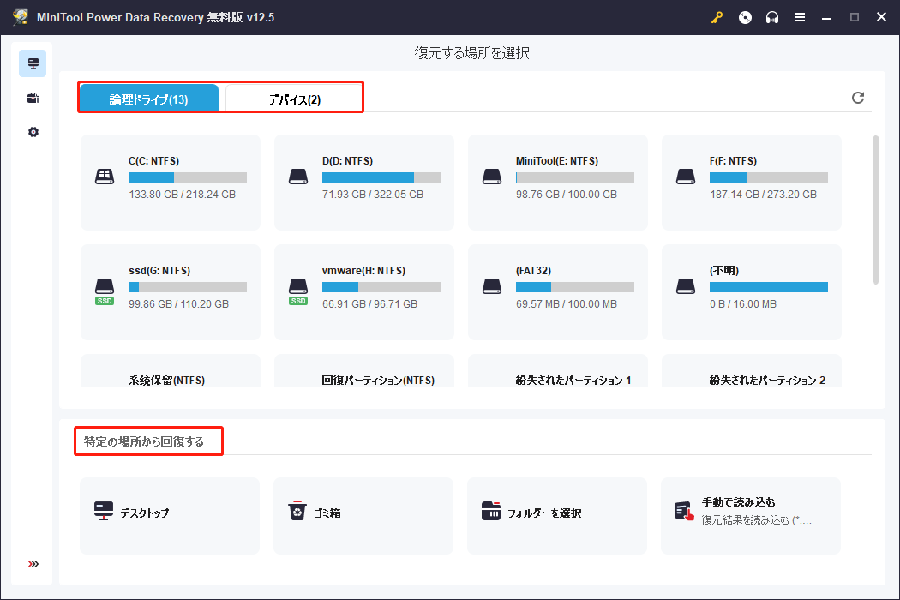Refresh the drive list
Screen dimensions: 900x600
(857, 98)
